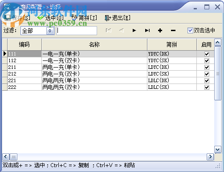Go to next record navigator icon
The width and height of the screenshot is (224, 172).
click(134, 31)
